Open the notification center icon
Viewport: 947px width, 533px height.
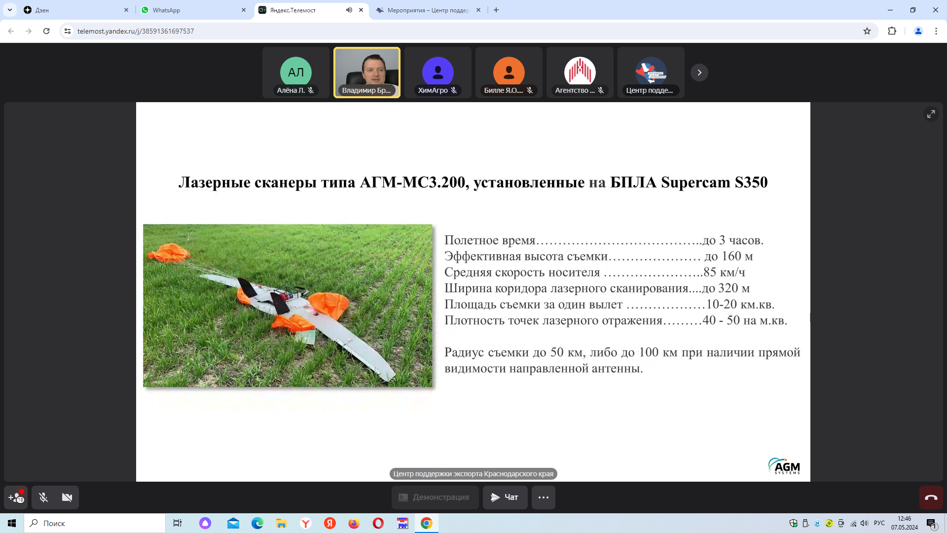click(931, 523)
